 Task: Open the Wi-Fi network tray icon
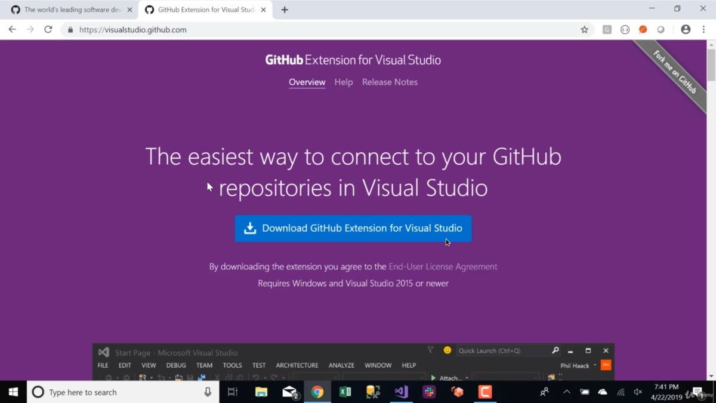coord(621,392)
